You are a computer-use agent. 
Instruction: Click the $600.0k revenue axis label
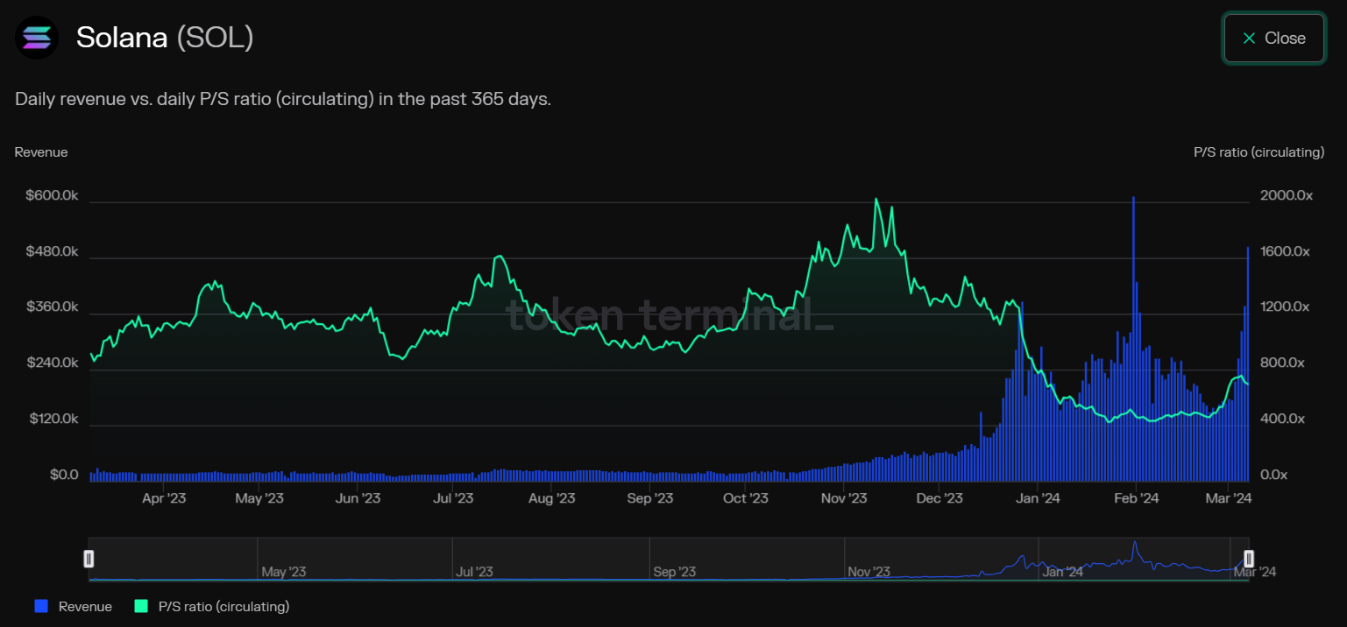(x=52, y=195)
